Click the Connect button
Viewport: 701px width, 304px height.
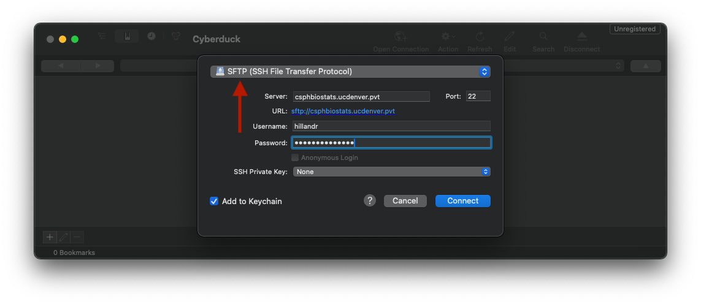(462, 201)
